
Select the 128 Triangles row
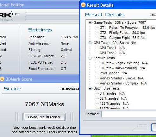pyautogui.click(x=114, y=103)
